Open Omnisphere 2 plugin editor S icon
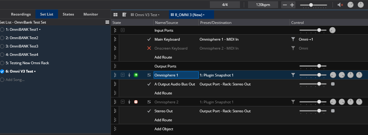The height and width of the screenshot is (135, 368). [x=149, y=102]
